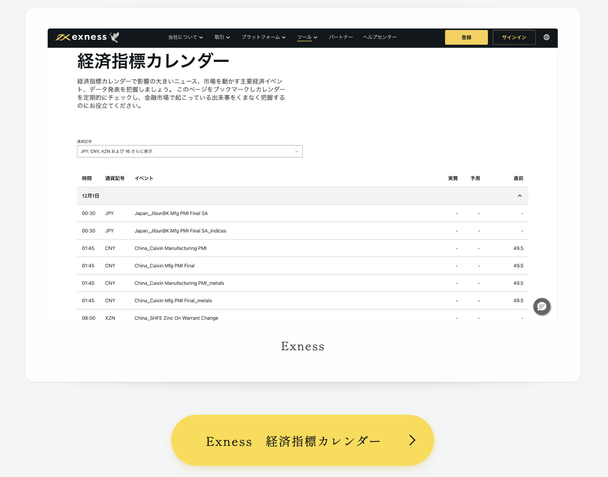
Task: Open the ツール menu
Action: (x=307, y=37)
